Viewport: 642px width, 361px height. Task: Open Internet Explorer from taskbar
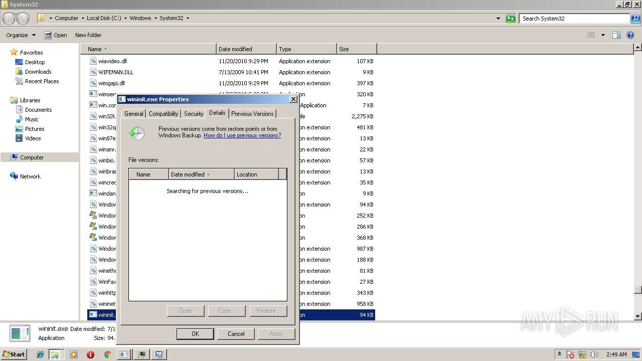click(41, 354)
